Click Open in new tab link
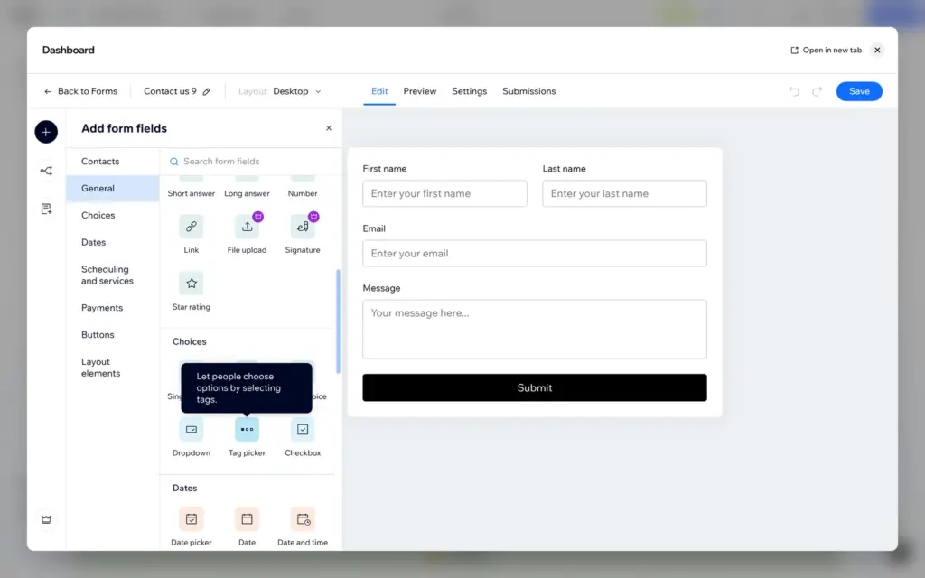Image resolution: width=925 pixels, height=578 pixels. tap(826, 51)
